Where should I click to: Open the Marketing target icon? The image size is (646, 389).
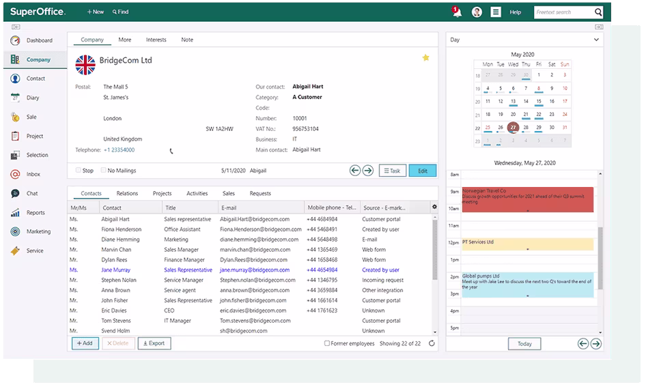[x=15, y=231]
